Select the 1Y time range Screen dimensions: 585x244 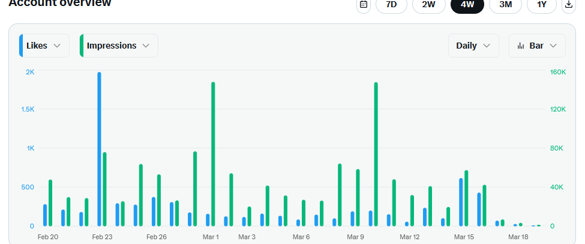(542, 4)
